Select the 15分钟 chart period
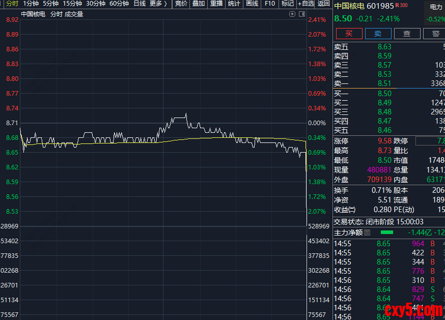The width and height of the screenshot is (445, 320). pyautogui.click(x=72, y=4)
